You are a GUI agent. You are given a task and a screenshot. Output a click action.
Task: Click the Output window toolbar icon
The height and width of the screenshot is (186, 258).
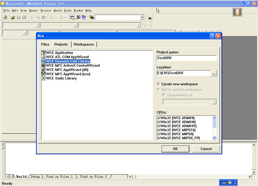[x=78, y=17]
